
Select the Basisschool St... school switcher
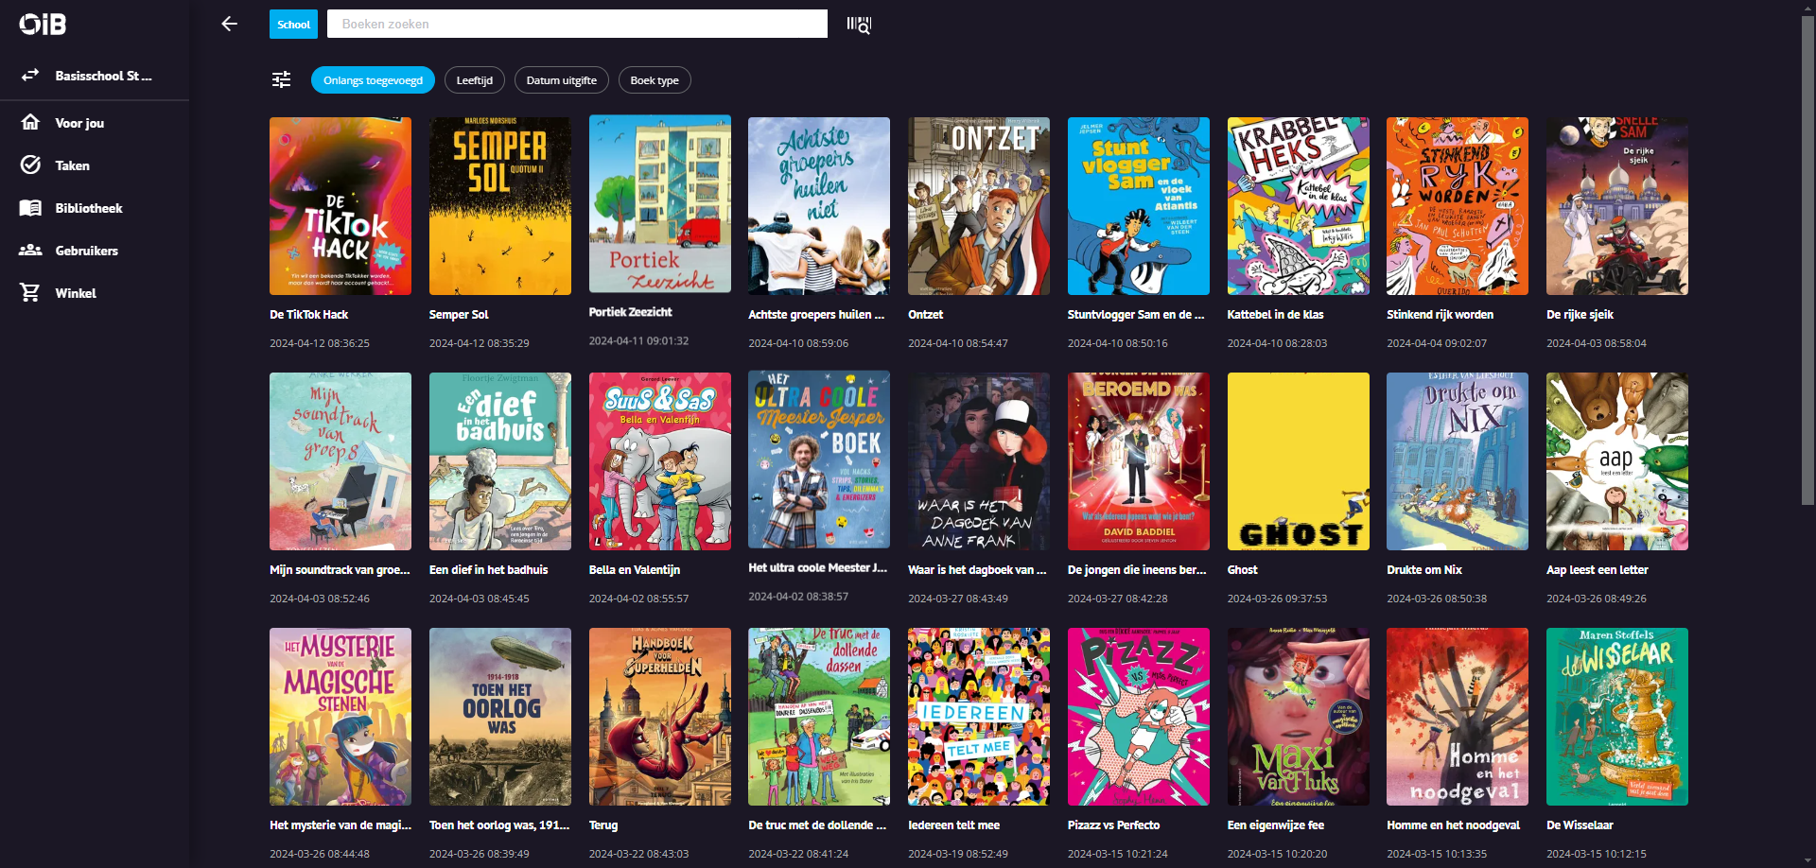(x=95, y=76)
